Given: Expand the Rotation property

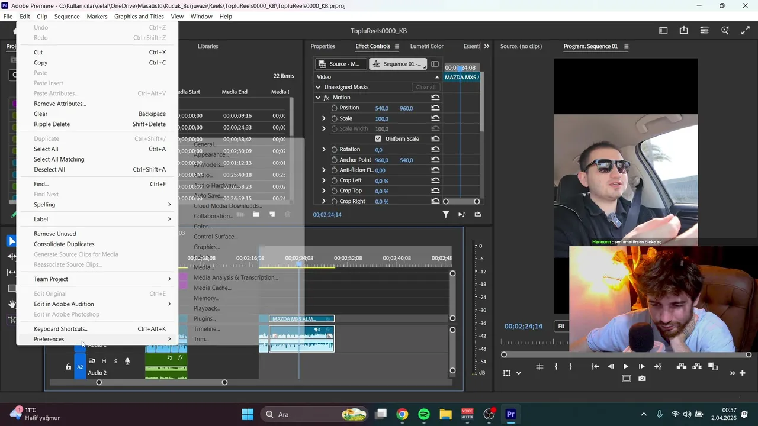Looking at the screenshot, I should point(323,150).
